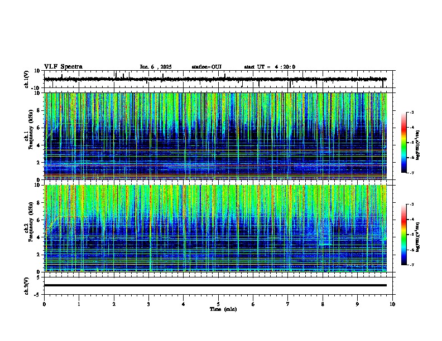Viewport: 442px width, 341px height.
Task: Click the "2" kHz tick of ch.1 spectrogram
Action: click(x=39, y=162)
